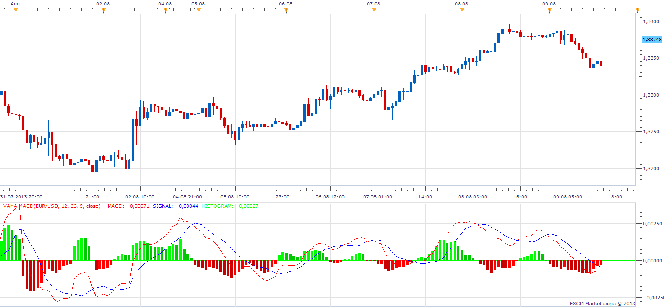Select the 05.08 day separator marker
The image size is (666, 307).
[199, 11]
